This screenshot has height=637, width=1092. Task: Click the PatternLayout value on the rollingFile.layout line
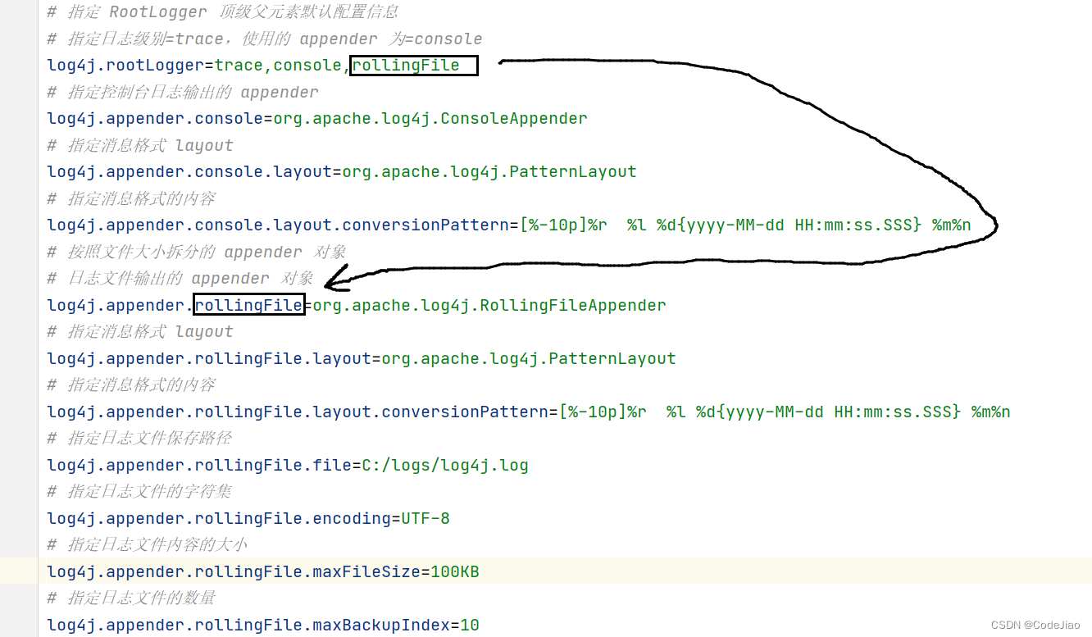click(529, 359)
